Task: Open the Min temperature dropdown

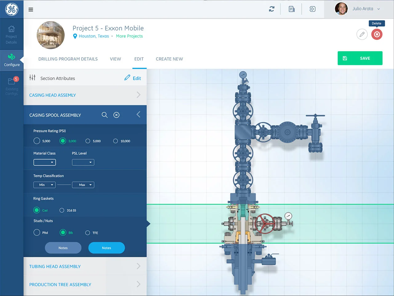Action: tap(45, 185)
